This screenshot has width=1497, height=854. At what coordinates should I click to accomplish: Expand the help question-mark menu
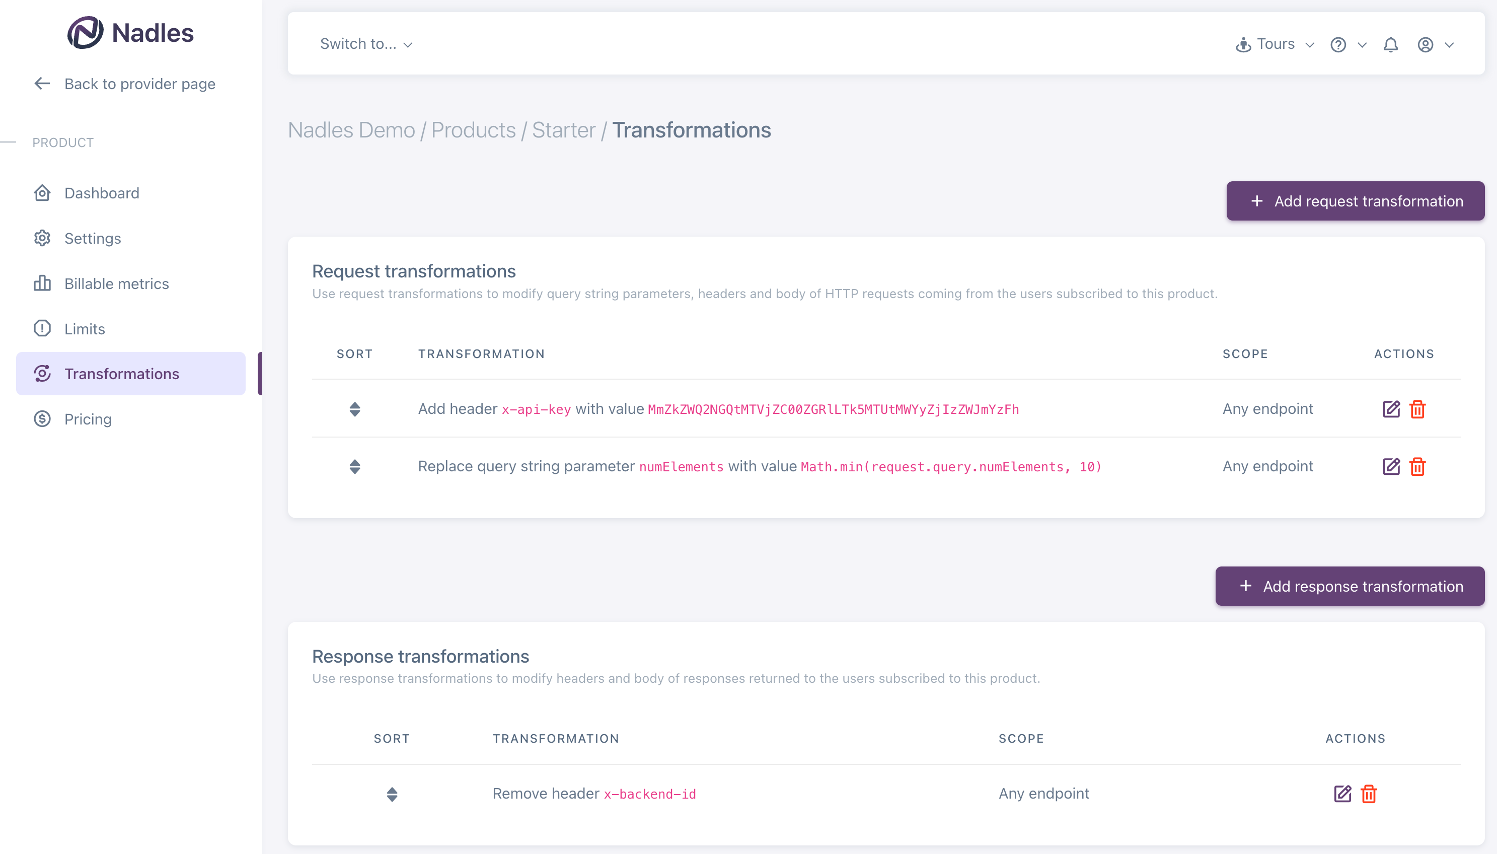click(1348, 45)
